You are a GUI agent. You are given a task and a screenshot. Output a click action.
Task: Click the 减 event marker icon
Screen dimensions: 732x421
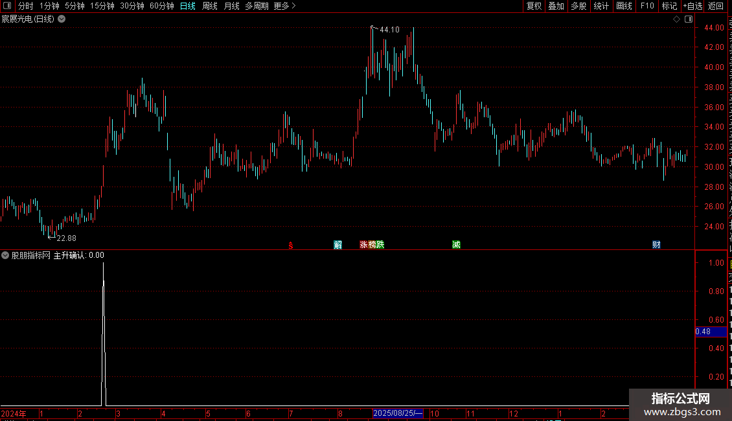pos(456,245)
